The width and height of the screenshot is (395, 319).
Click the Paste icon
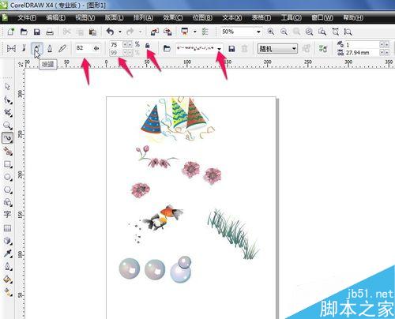92,32
